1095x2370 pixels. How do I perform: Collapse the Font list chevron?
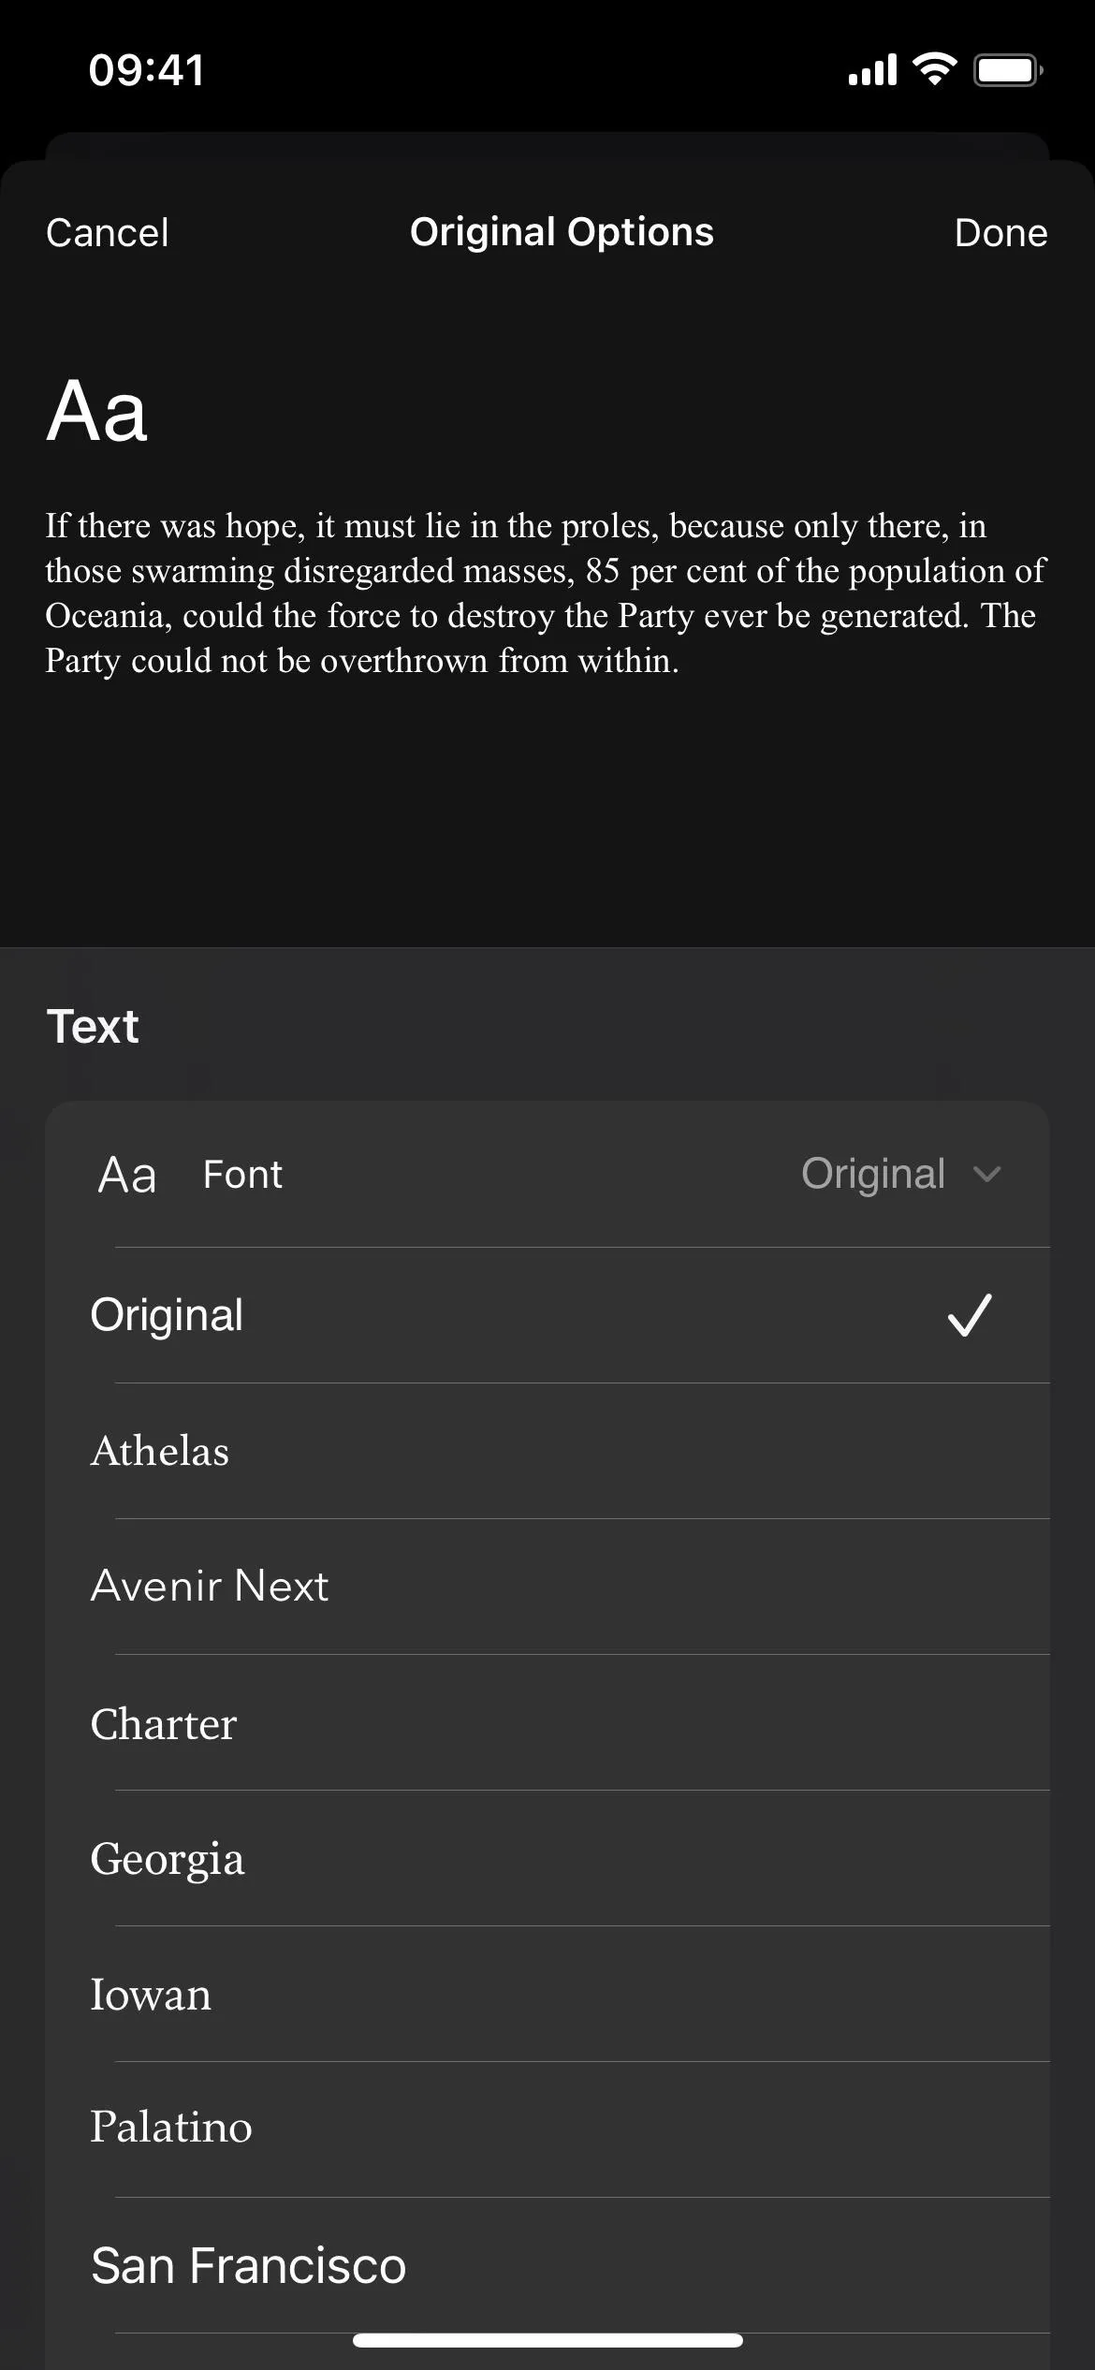point(987,1174)
